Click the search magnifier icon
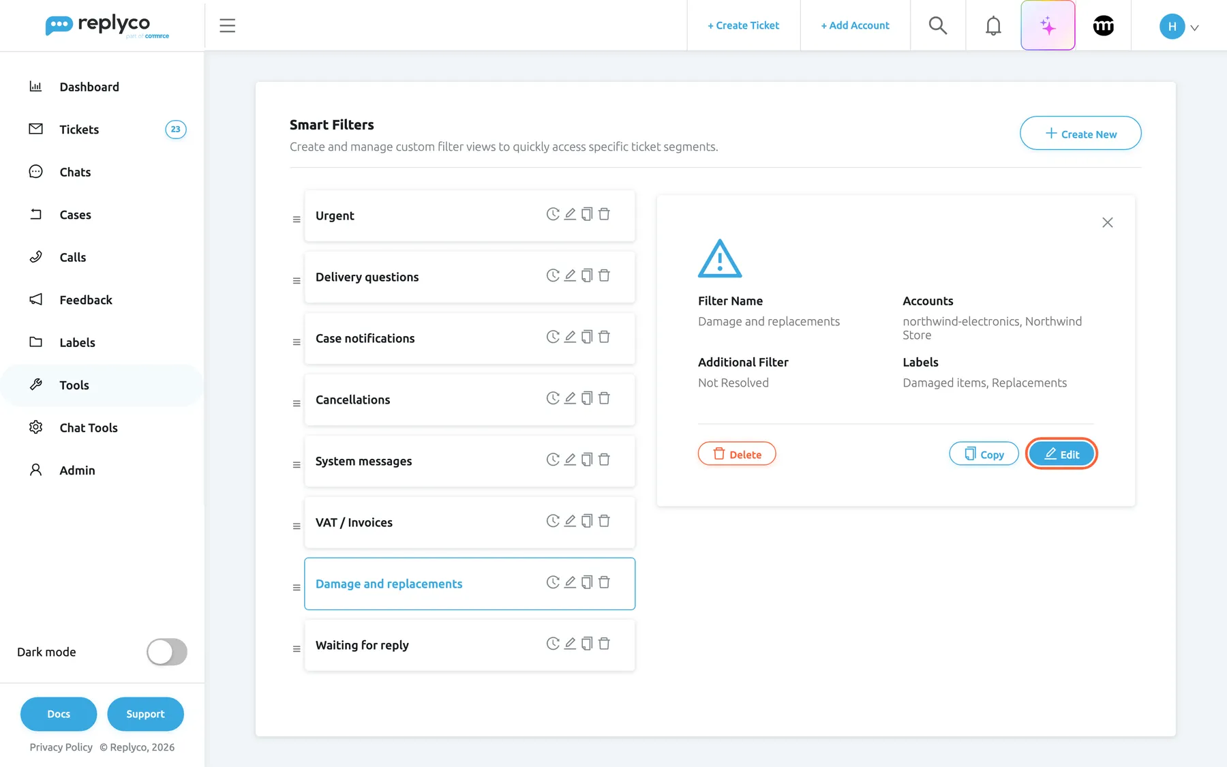The height and width of the screenshot is (767, 1227). click(938, 26)
